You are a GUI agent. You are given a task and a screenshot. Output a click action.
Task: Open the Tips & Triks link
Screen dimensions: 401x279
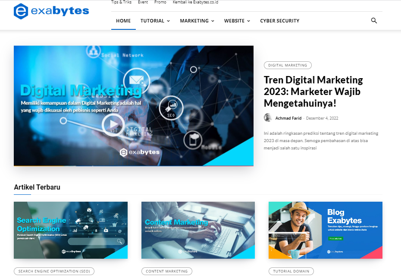tap(121, 2)
